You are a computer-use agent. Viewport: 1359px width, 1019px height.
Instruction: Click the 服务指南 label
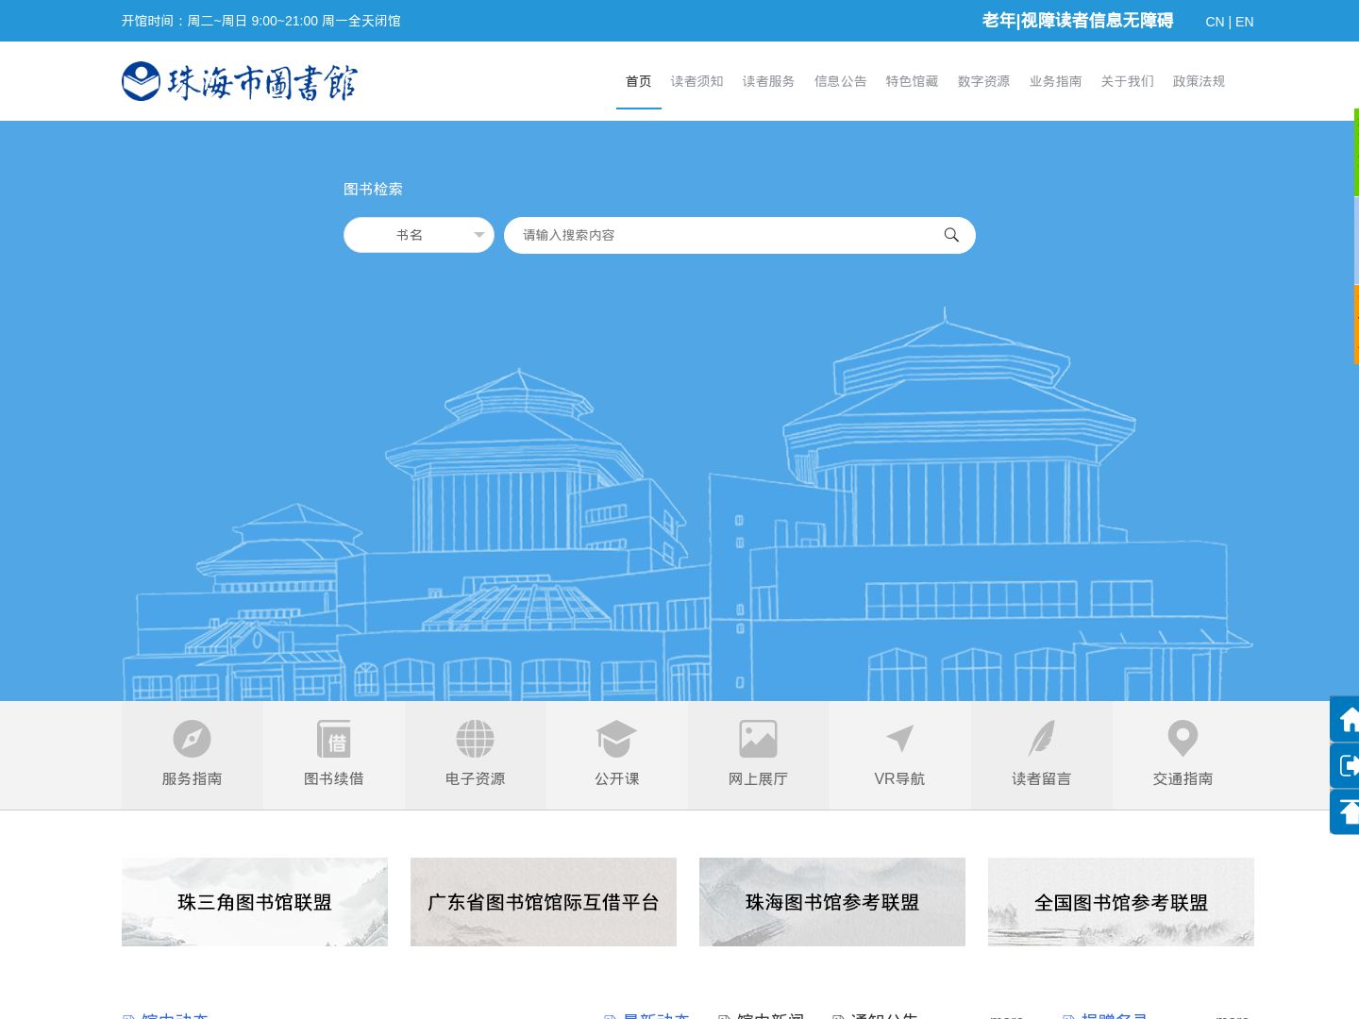pos(192,778)
